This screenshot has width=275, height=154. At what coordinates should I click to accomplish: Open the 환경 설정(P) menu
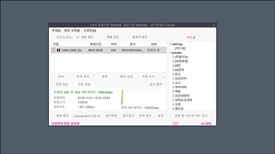72,30
